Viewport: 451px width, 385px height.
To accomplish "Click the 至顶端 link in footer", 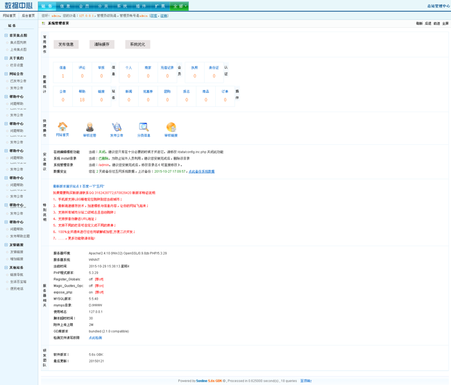I will [x=306, y=381].
